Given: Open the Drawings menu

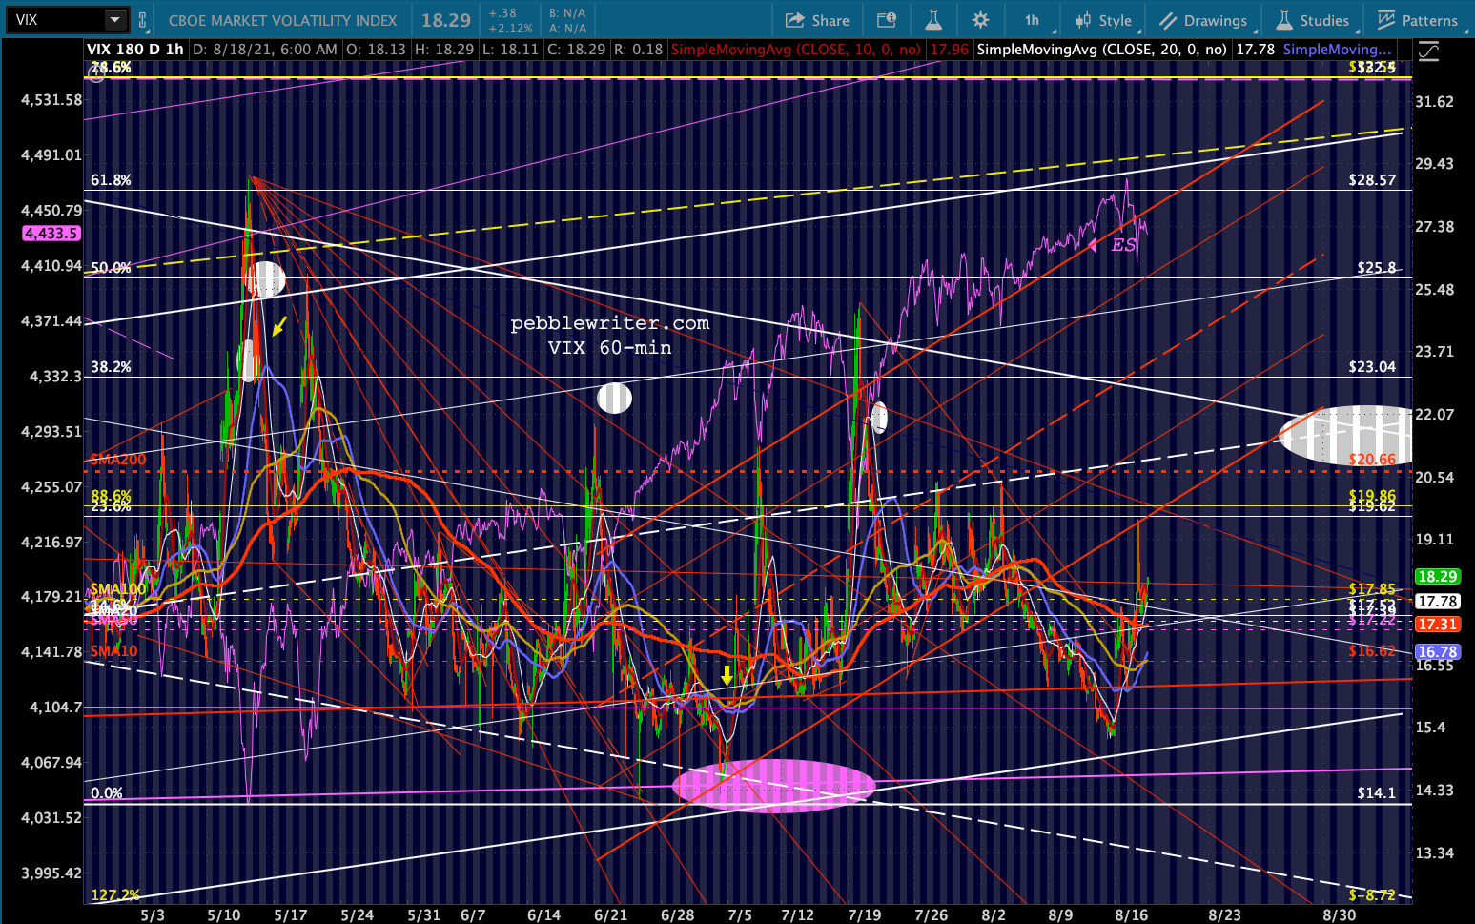Looking at the screenshot, I should pos(1203,20).
